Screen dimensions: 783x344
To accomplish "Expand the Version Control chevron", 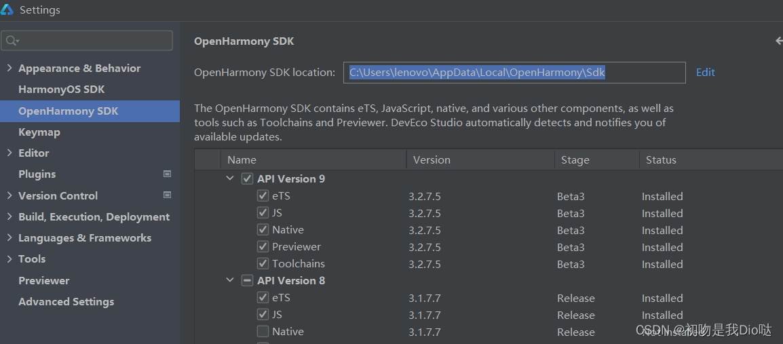I will [x=9, y=195].
